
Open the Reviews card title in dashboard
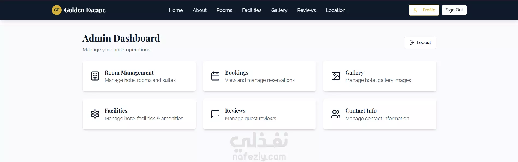[235, 111]
